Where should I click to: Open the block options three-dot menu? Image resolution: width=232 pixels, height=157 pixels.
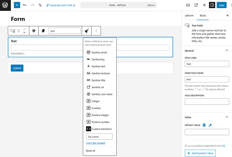coord(96,31)
